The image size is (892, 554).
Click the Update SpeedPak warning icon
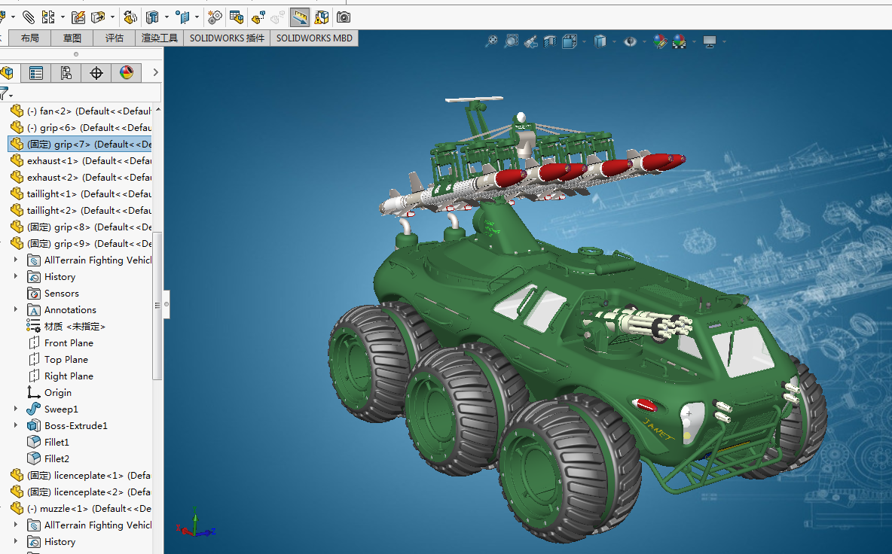(322, 17)
